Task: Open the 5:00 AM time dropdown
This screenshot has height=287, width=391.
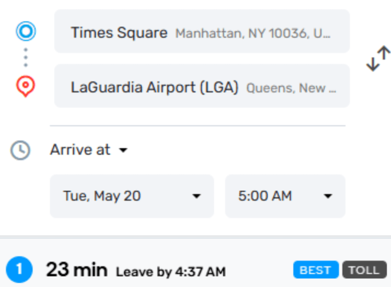Action: [x=285, y=196]
